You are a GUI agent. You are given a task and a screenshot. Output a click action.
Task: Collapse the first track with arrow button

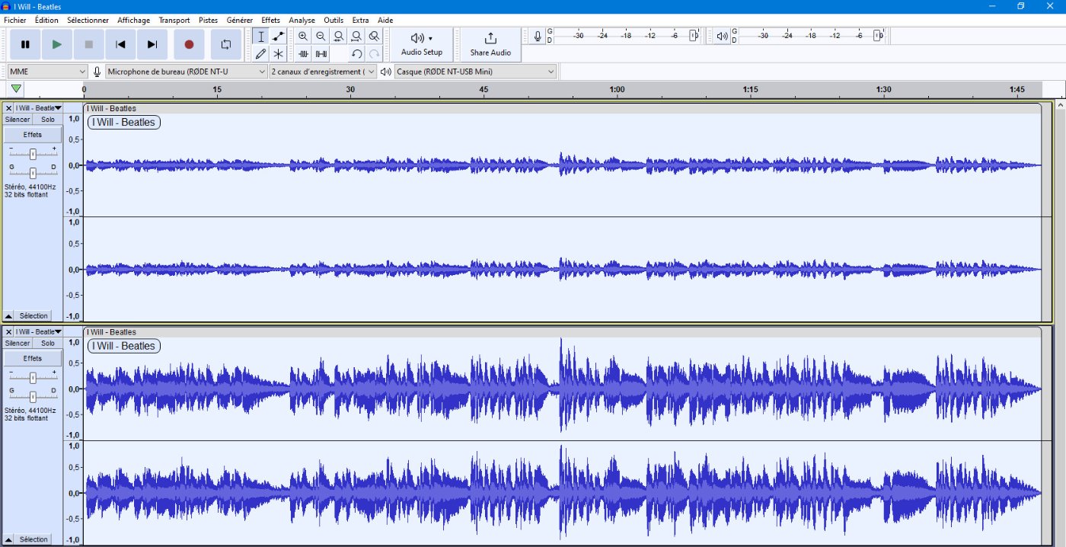pyautogui.click(x=8, y=315)
